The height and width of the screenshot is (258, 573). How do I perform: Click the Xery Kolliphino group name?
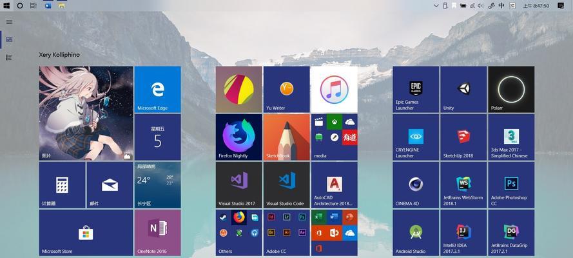59,55
